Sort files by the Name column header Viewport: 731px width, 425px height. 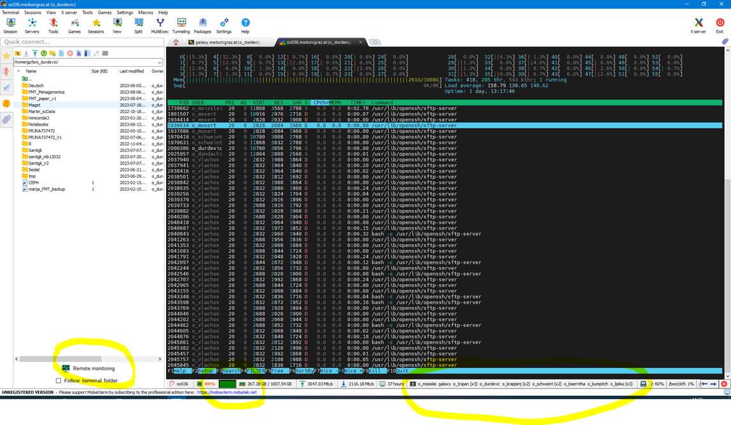point(31,71)
